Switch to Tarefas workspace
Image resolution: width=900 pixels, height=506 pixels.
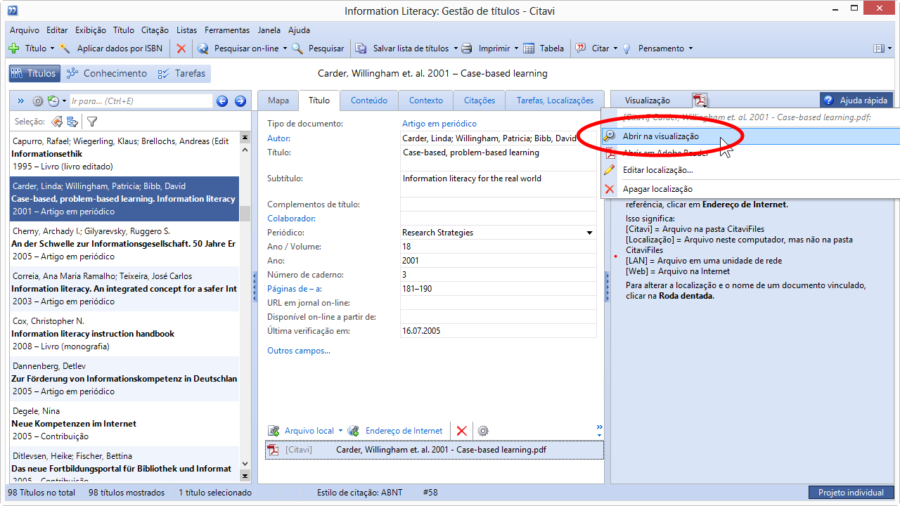[181, 73]
